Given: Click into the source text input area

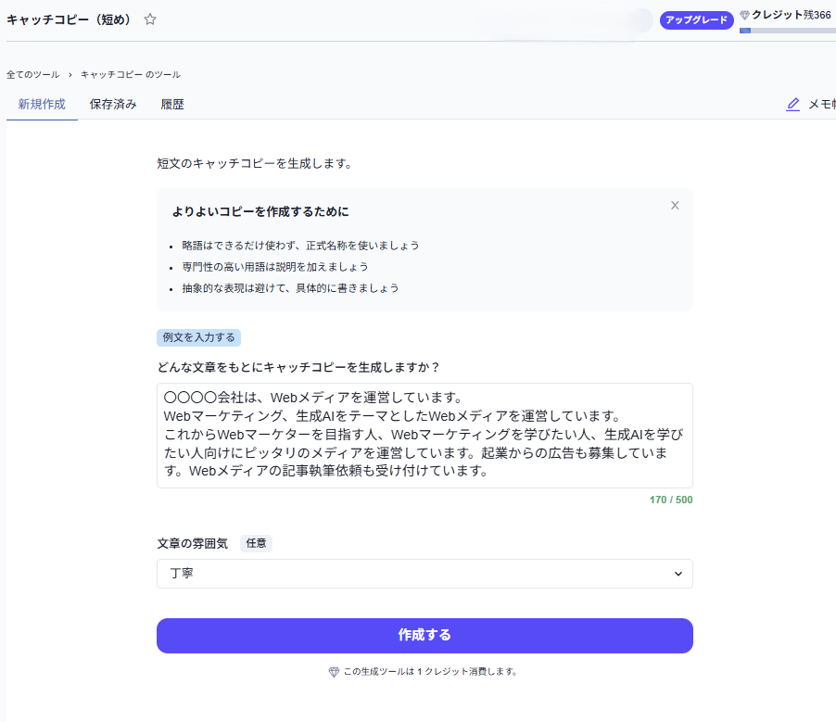Looking at the screenshot, I should click(424, 435).
